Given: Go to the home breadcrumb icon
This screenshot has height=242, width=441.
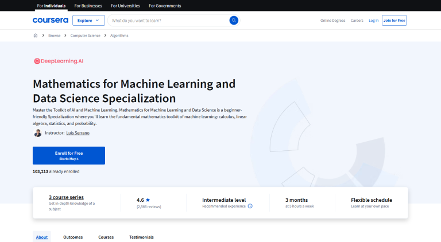Looking at the screenshot, I should point(36,36).
